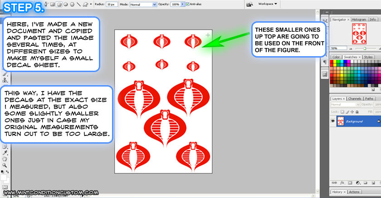The height and width of the screenshot is (198, 381).
Task: Switch to the Actions tab
Action: point(354,192)
